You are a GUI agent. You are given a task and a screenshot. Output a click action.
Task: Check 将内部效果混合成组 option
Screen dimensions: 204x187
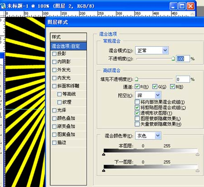(x=137, y=102)
